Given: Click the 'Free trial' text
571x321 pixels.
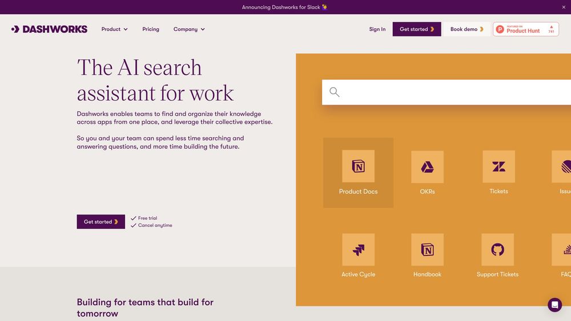Looking at the screenshot, I should 147,218.
